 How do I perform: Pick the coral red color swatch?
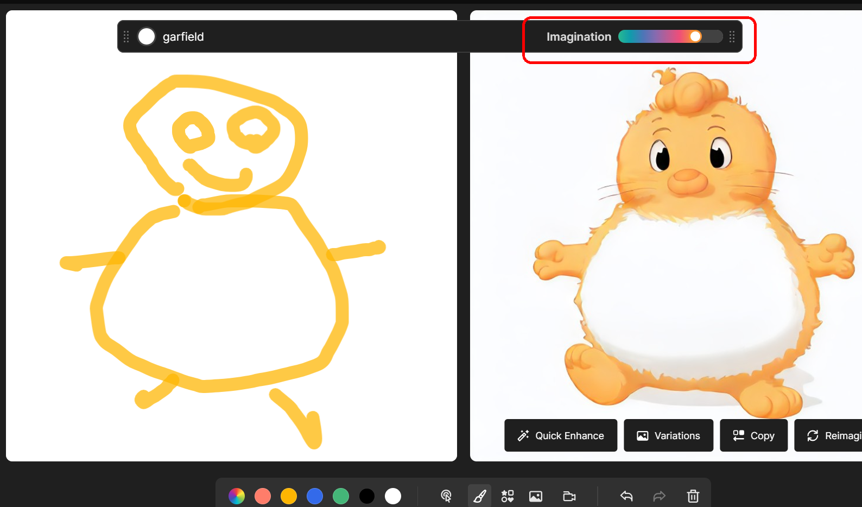point(263,496)
